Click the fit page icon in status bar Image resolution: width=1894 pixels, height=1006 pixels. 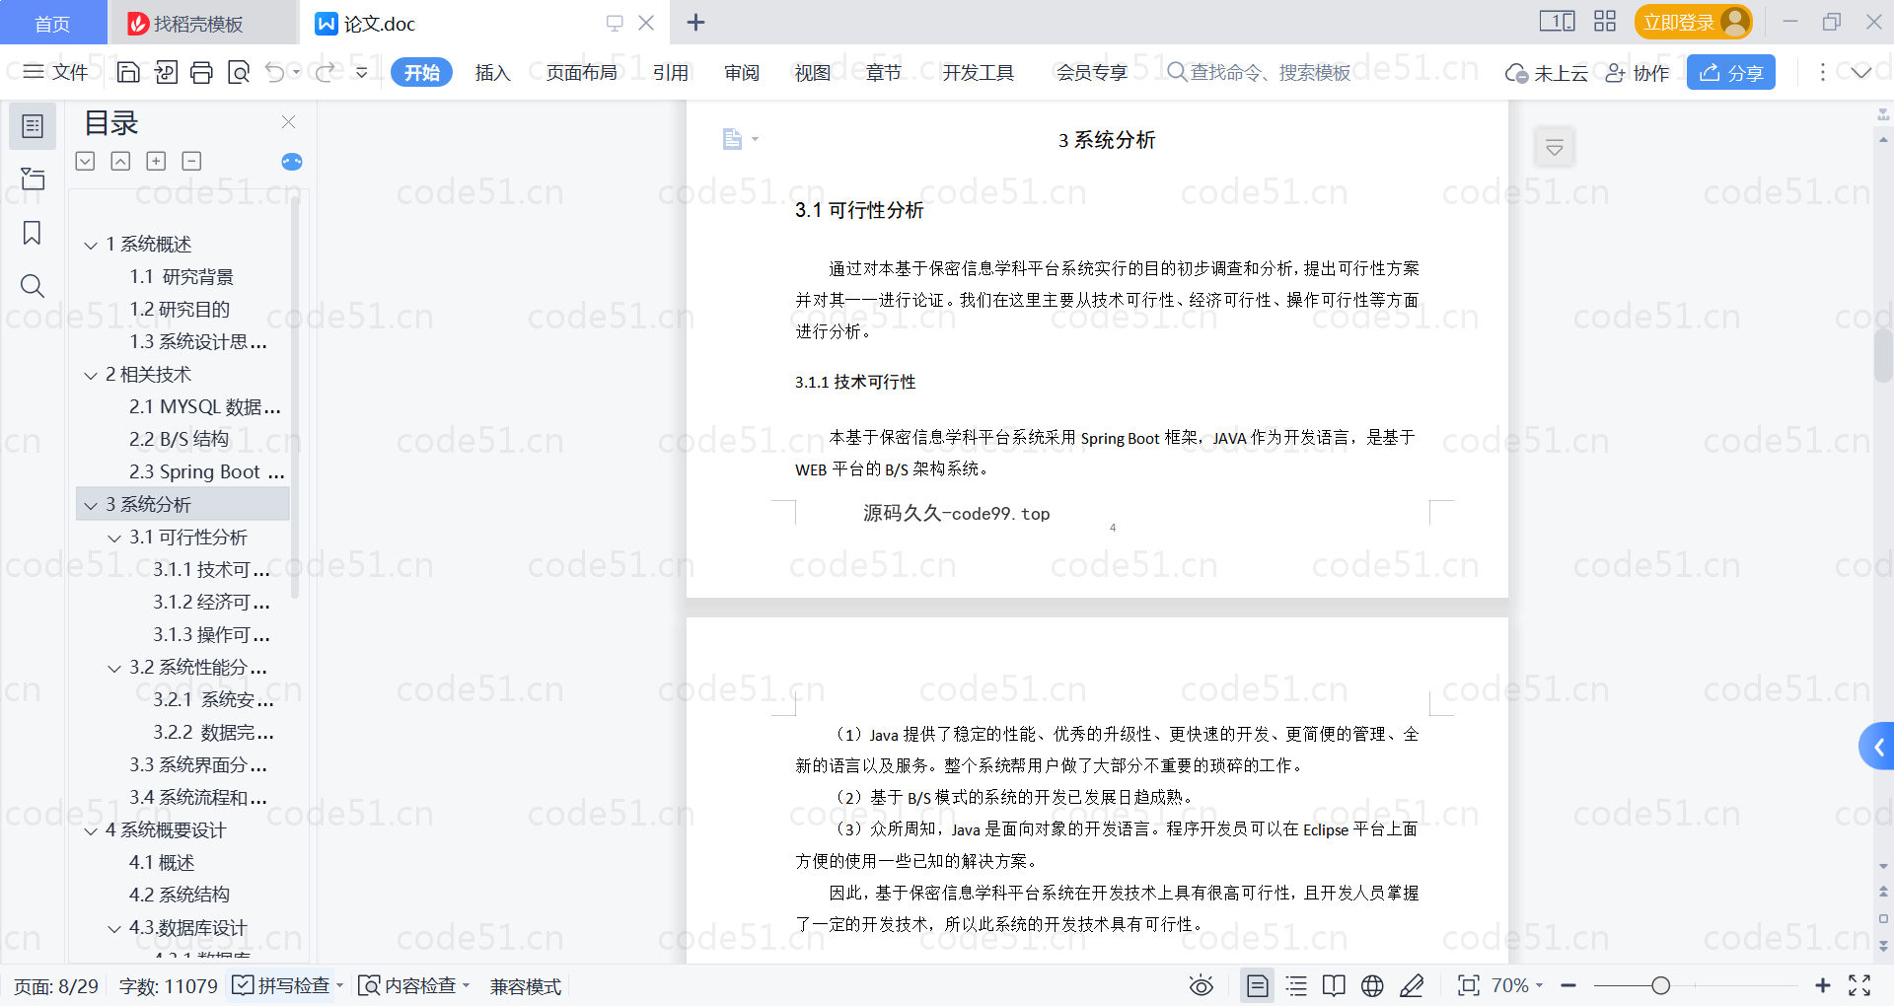[1469, 985]
